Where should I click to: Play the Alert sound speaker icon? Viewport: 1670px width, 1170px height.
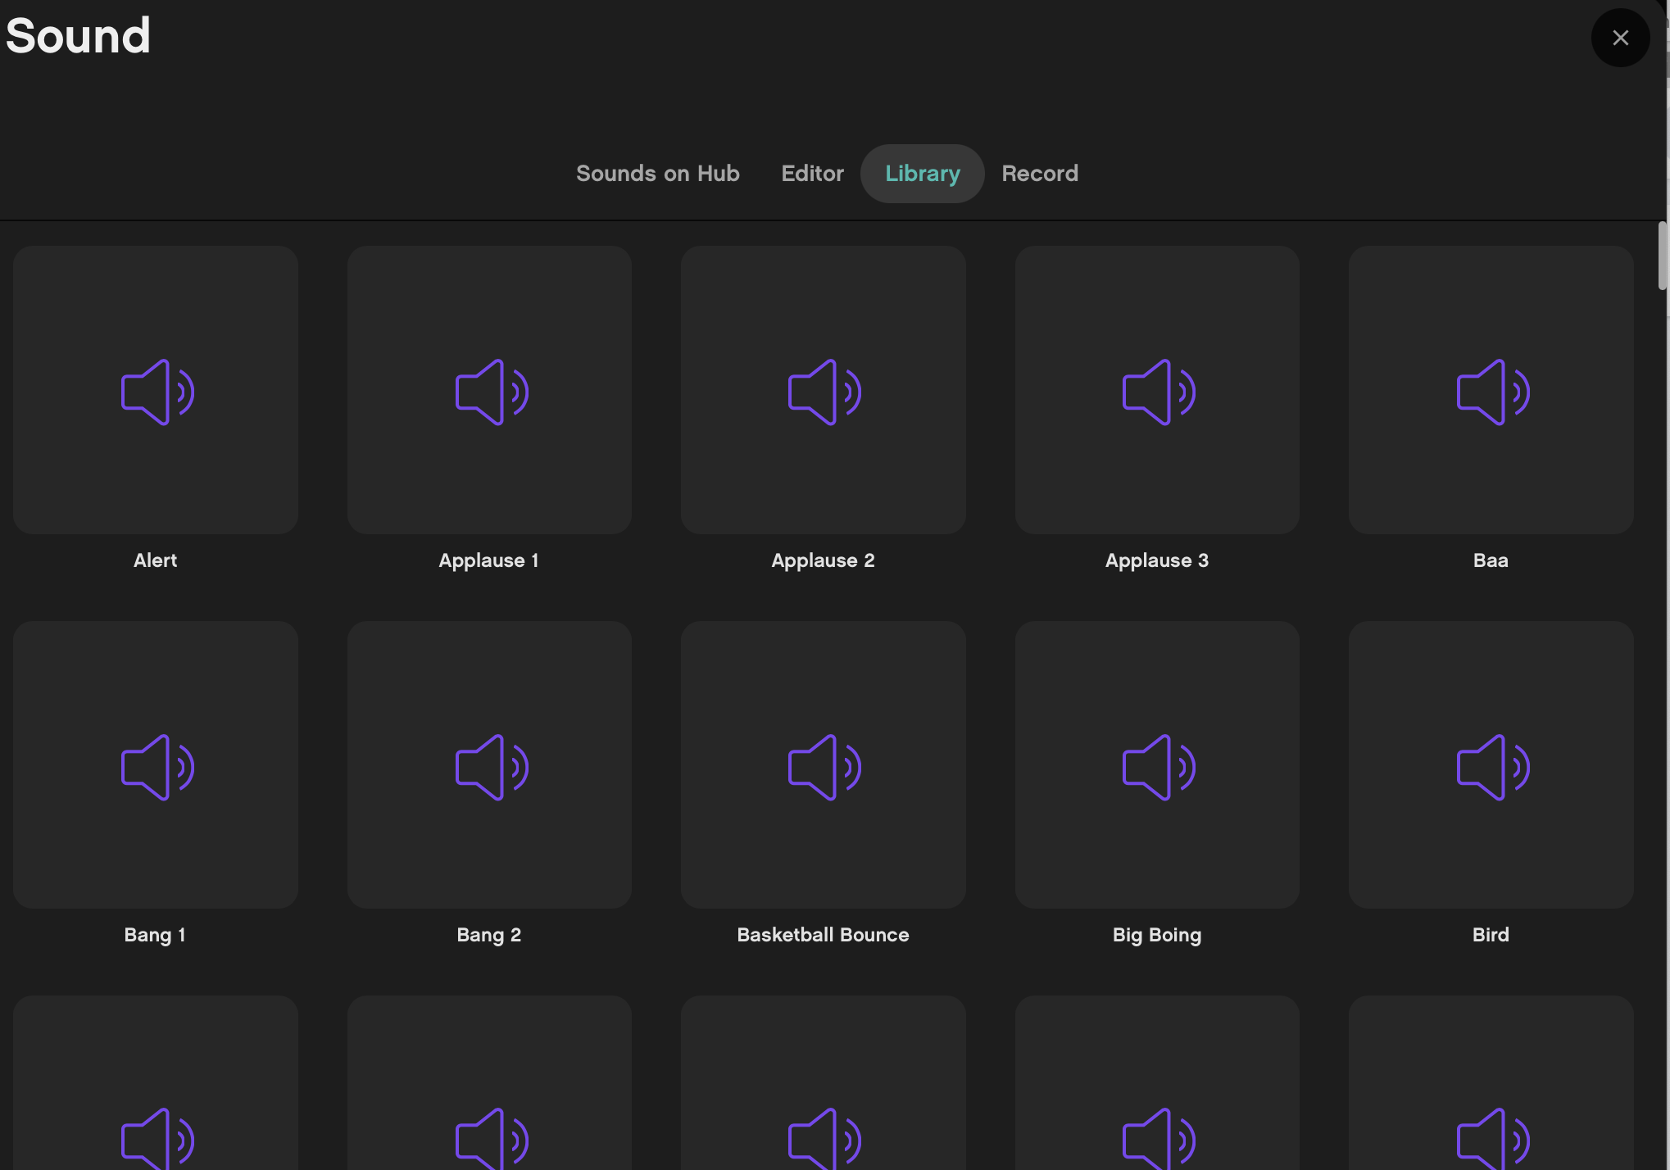157,392
